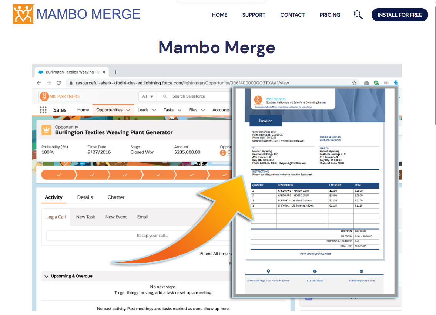Click the $235,000.00 Amount value
Viewport: 436px width, 315px height.
[187, 152]
